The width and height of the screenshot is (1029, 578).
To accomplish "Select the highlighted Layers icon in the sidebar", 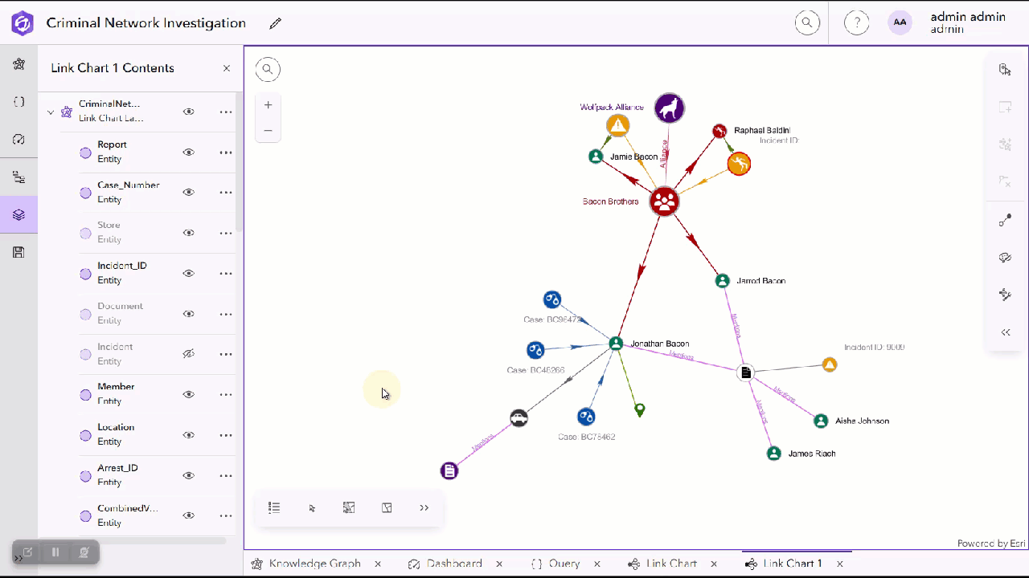I will pyautogui.click(x=19, y=214).
